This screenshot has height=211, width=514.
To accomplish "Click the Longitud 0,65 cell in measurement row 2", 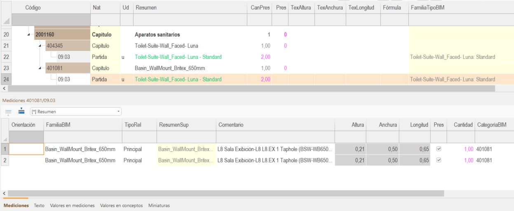I will pos(415,160).
